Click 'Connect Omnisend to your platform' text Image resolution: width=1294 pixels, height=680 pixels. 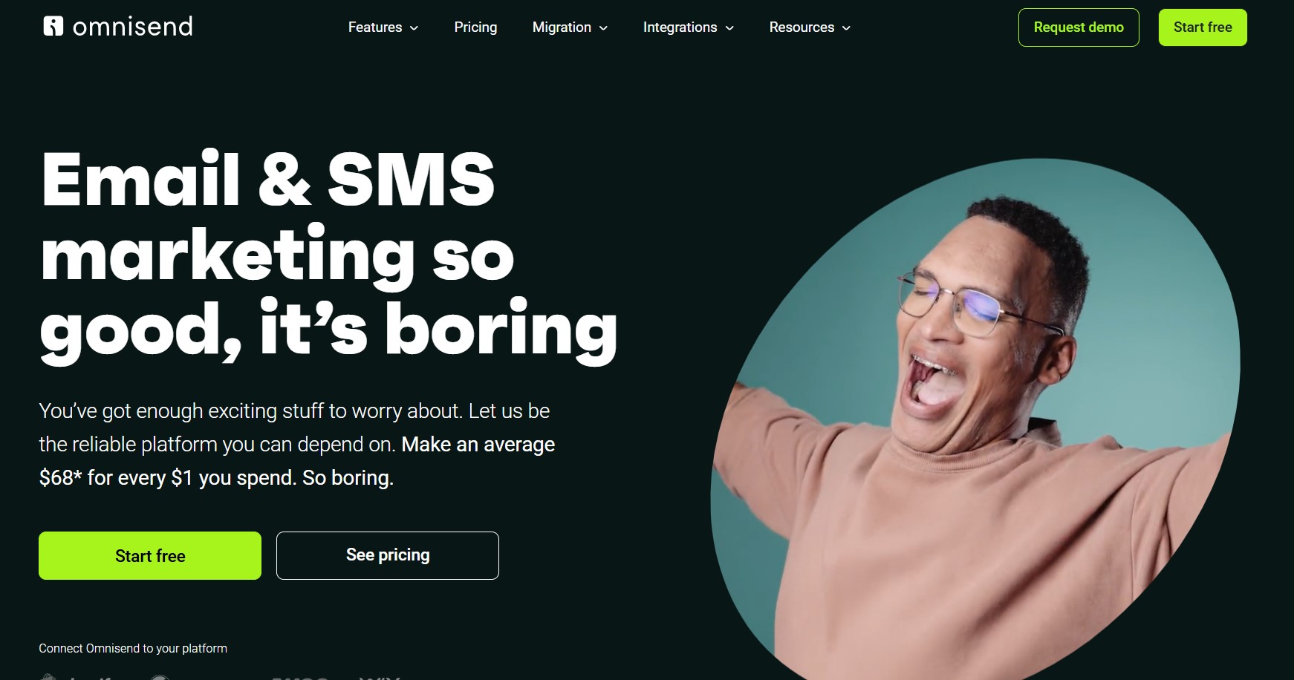tap(133, 648)
